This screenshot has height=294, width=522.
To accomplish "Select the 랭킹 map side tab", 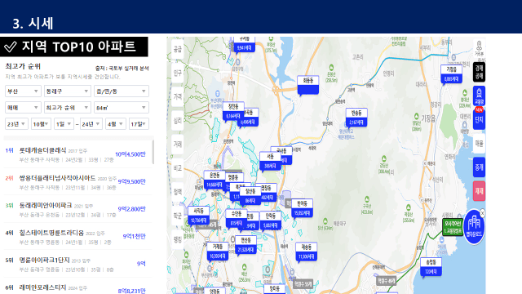I will [x=178, y=239].
